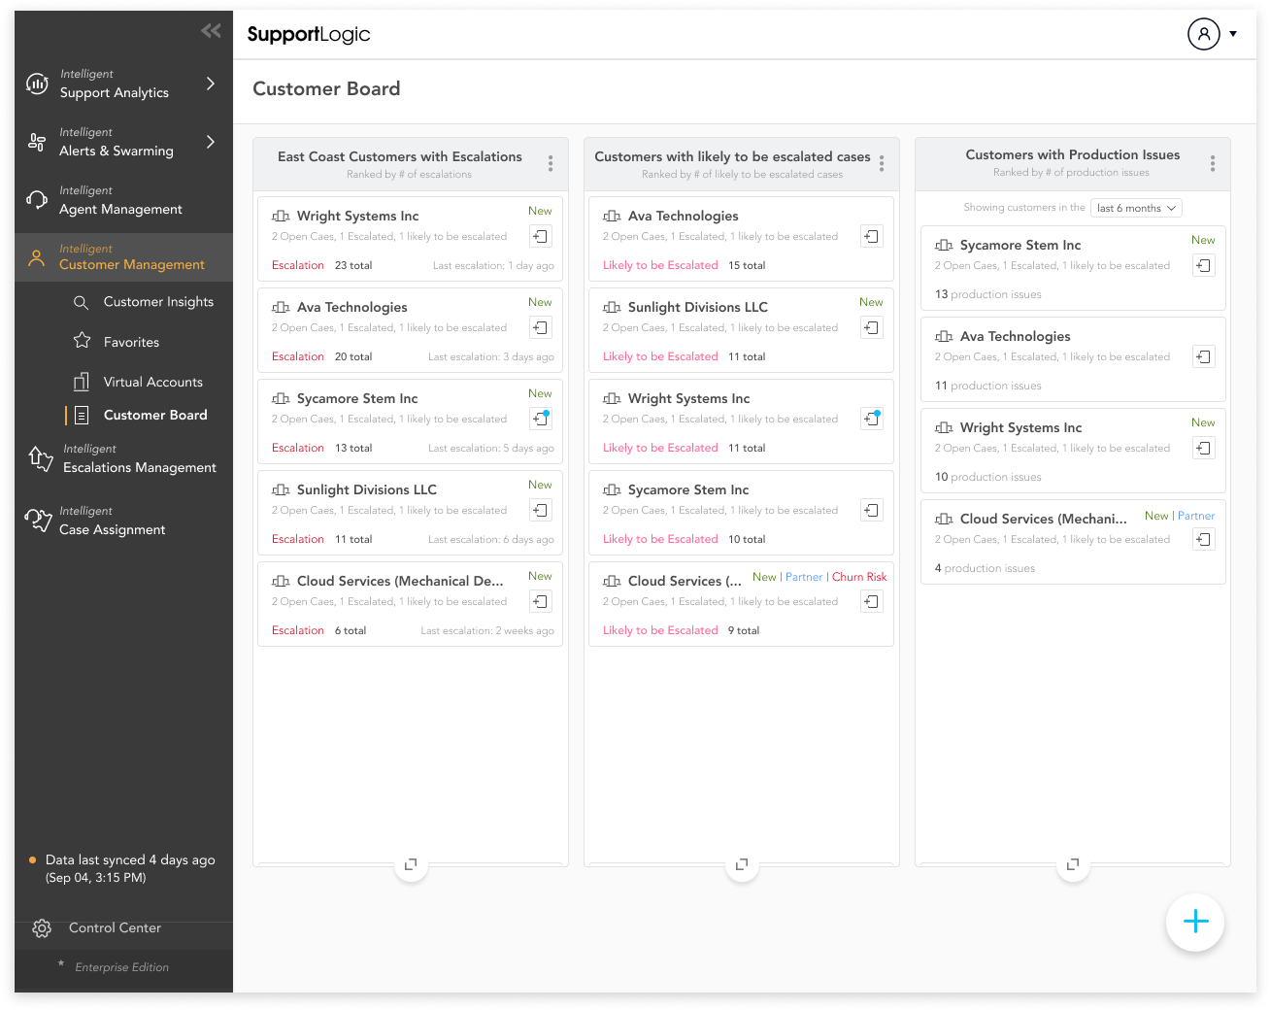Select Customer Board in sidebar
Screen dimensions: 1270x1010
tap(155, 415)
